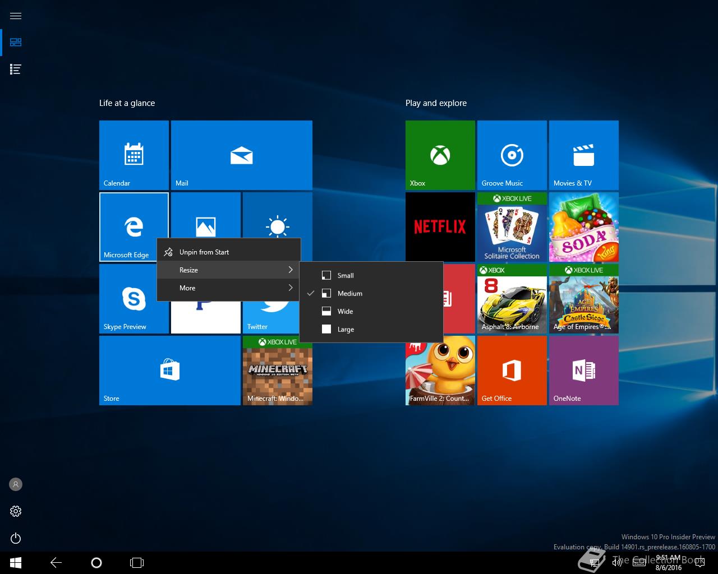Screen dimensions: 718x574
Task: Open the Power options icon
Action: point(16,538)
